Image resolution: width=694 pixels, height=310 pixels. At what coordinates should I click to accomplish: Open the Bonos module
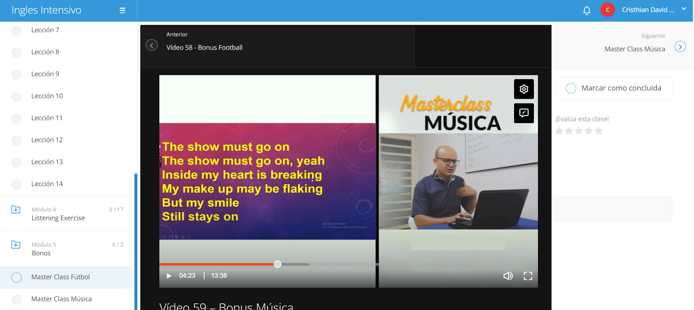click(41, 253)
